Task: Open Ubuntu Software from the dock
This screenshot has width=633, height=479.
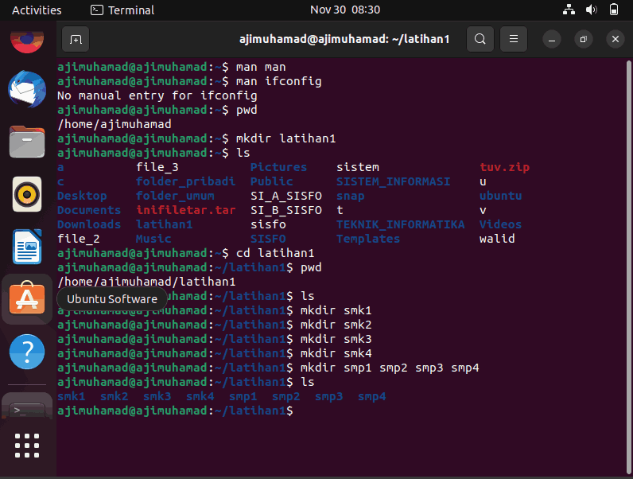Action: coord(27,299)
